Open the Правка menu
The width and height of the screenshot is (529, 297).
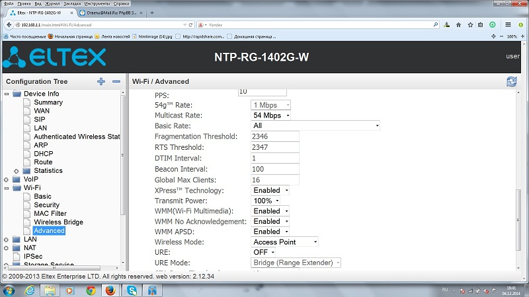point(24,4)
